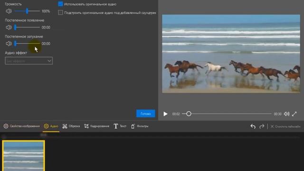The width and height of the screenshot is (304, 171).
Task: Click the scissors icon for Обрезка
Action: [65, 126]
